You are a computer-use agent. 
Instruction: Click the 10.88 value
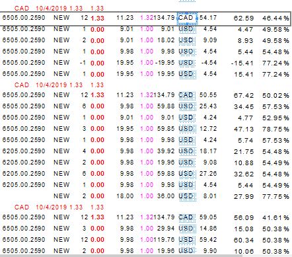(x=244, y=163)
